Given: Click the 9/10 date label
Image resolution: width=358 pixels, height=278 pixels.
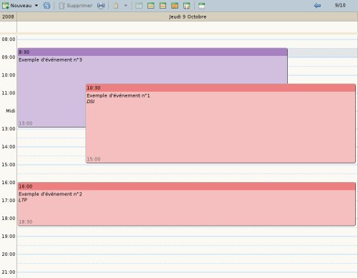Looking at the screenshot, I should click(x=340, y=5).
